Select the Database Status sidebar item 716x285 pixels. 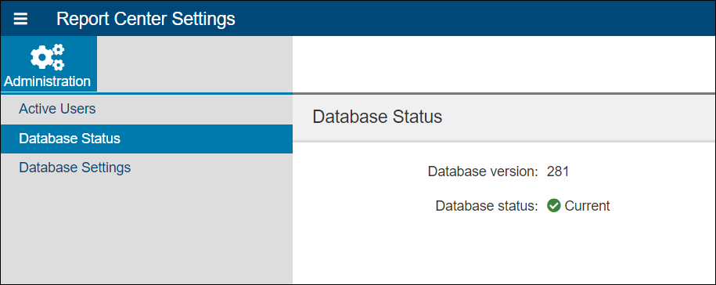[146, 139]
